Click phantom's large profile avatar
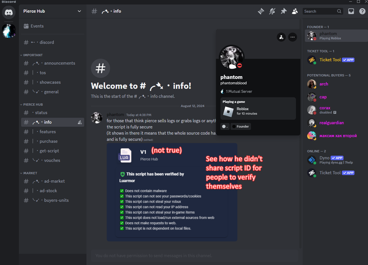The image size is (368, 265). [231, 57]
